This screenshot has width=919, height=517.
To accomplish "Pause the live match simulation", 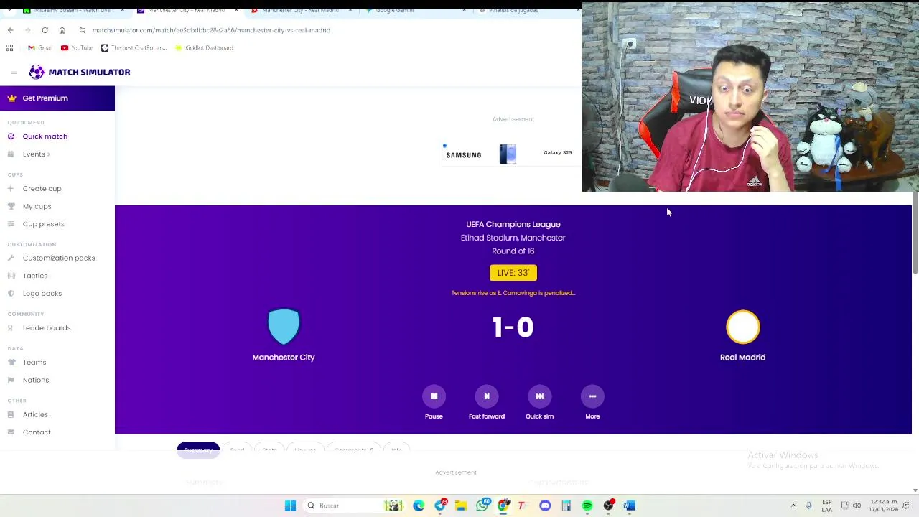I will point(434,396).
